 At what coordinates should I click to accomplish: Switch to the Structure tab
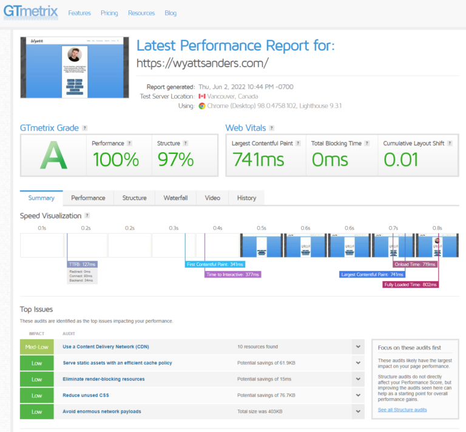coord(134,198)
